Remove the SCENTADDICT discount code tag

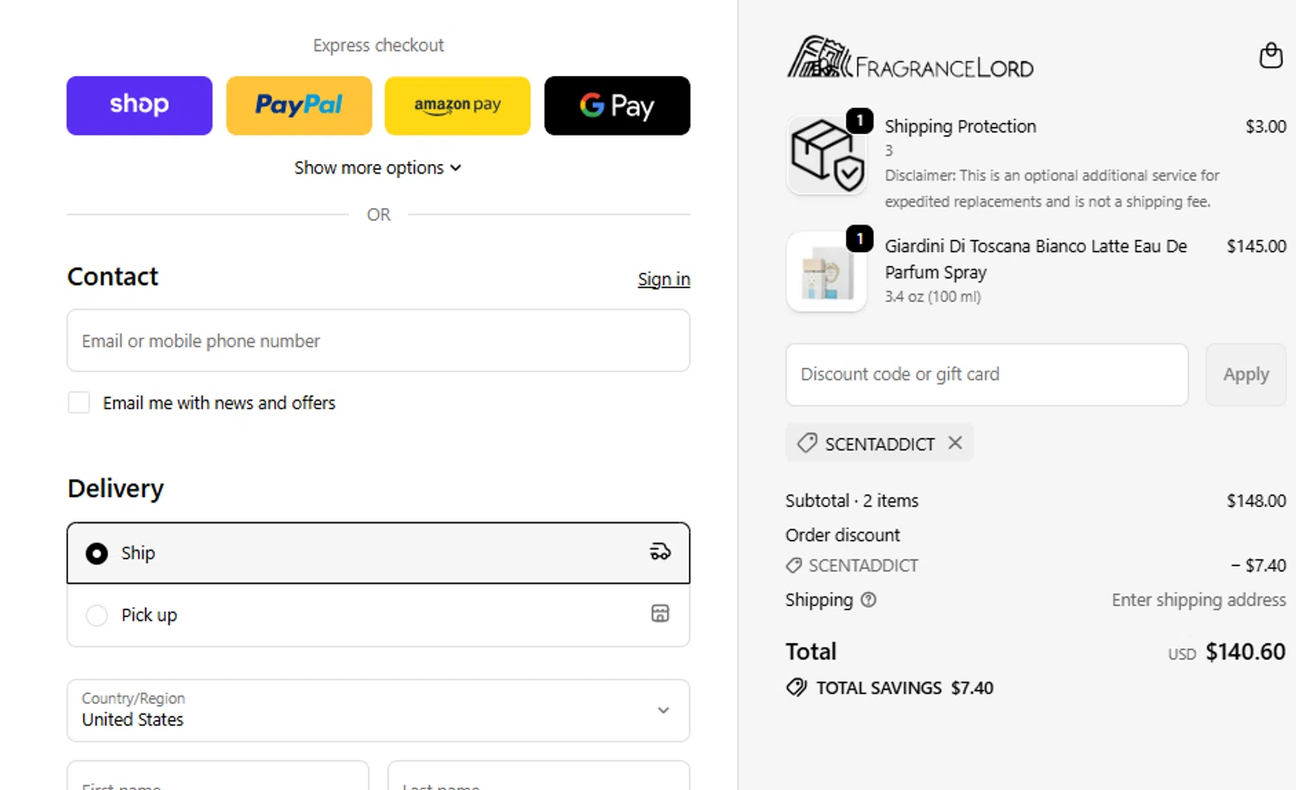click(955, 443)
